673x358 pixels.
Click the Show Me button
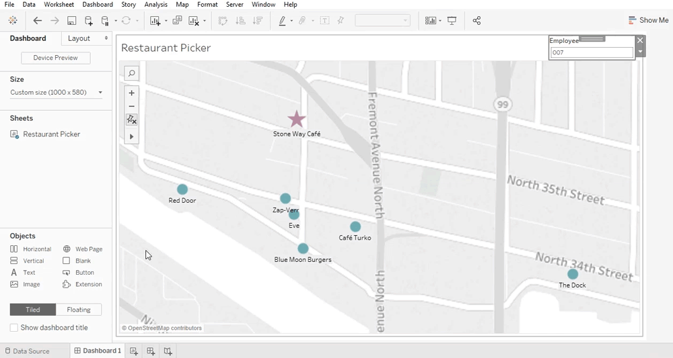648,20
